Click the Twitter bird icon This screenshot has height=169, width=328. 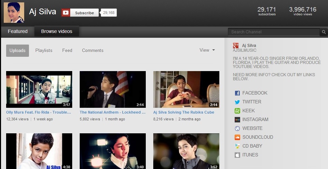tap(237, 102)
